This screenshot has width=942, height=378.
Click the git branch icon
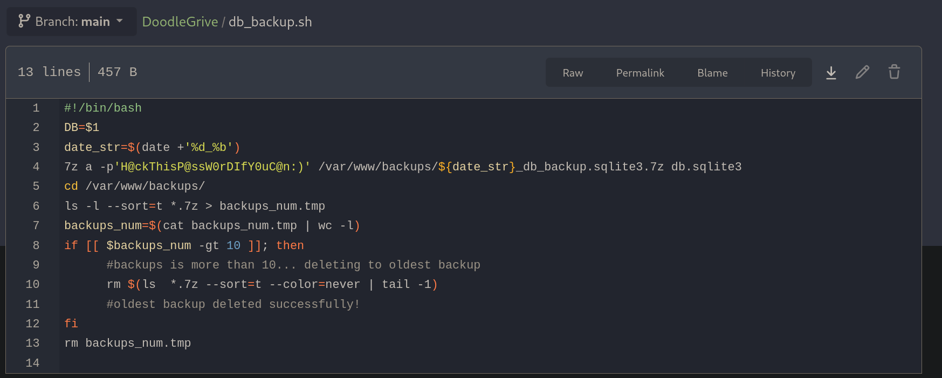pos(24,22)
